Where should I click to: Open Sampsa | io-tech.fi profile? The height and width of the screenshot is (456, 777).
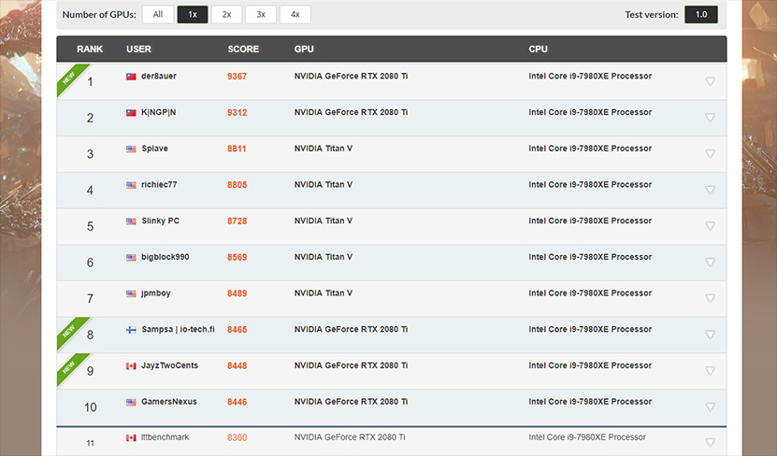click(x=178, y=329)
